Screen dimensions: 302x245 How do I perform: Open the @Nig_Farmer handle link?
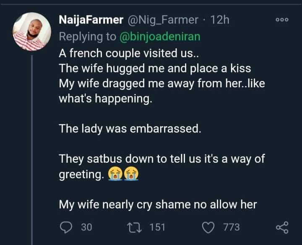click(x=162, y=19)
